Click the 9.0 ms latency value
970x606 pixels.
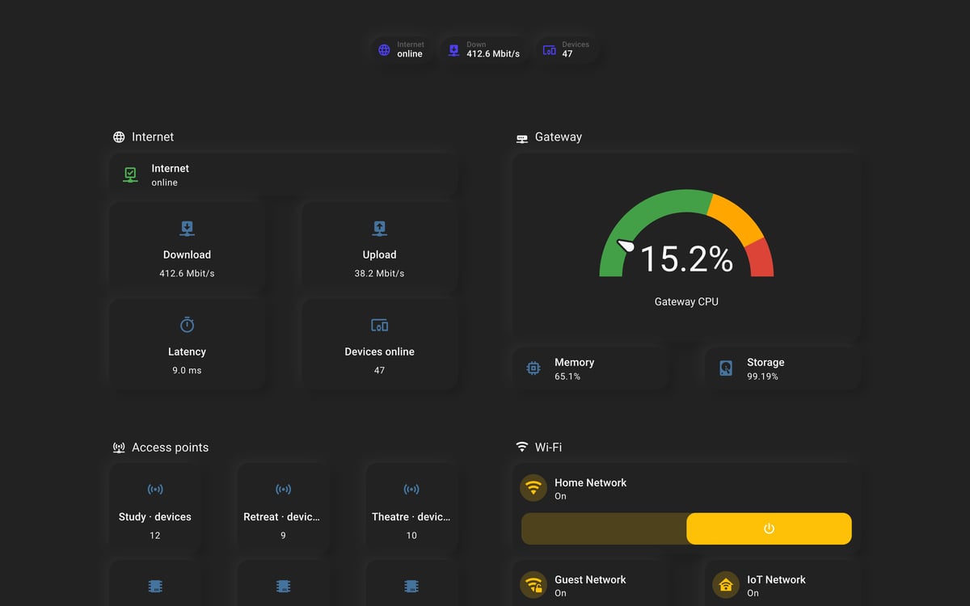coord(187,370)
